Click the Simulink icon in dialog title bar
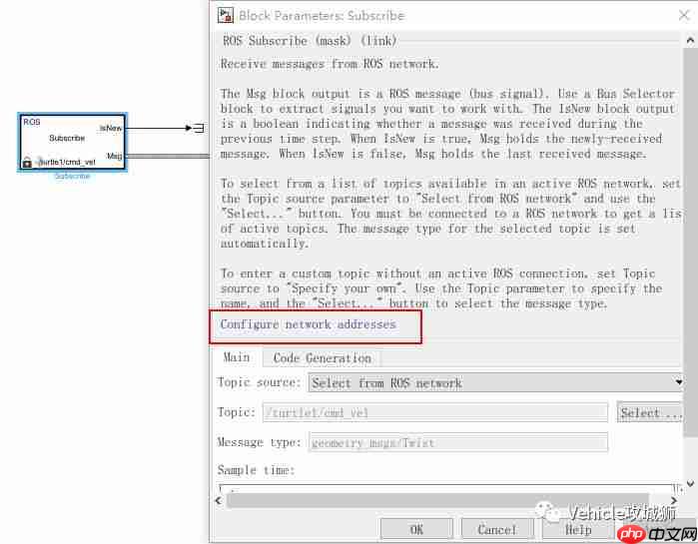The height and width of the screenshot is (544, 698). [226, 15]
